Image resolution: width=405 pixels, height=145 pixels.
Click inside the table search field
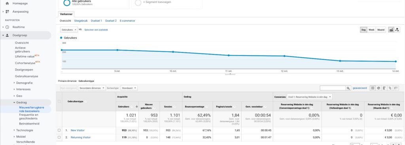333,88
